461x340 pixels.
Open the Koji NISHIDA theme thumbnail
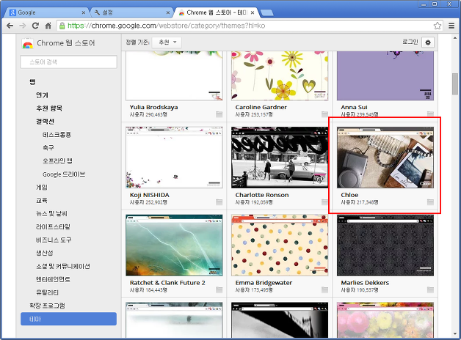(174, 158)
